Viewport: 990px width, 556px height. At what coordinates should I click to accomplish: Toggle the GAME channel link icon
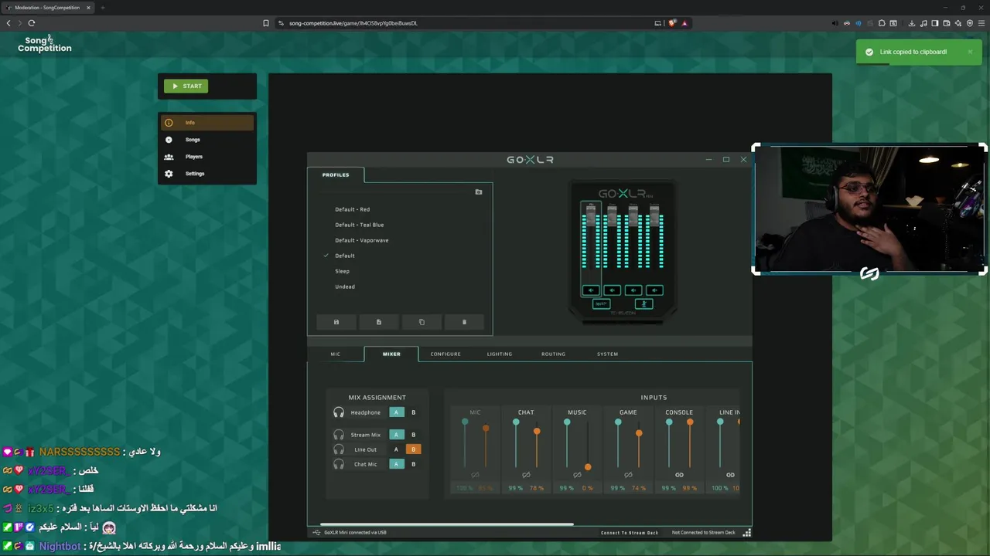(x=628, y=475)
